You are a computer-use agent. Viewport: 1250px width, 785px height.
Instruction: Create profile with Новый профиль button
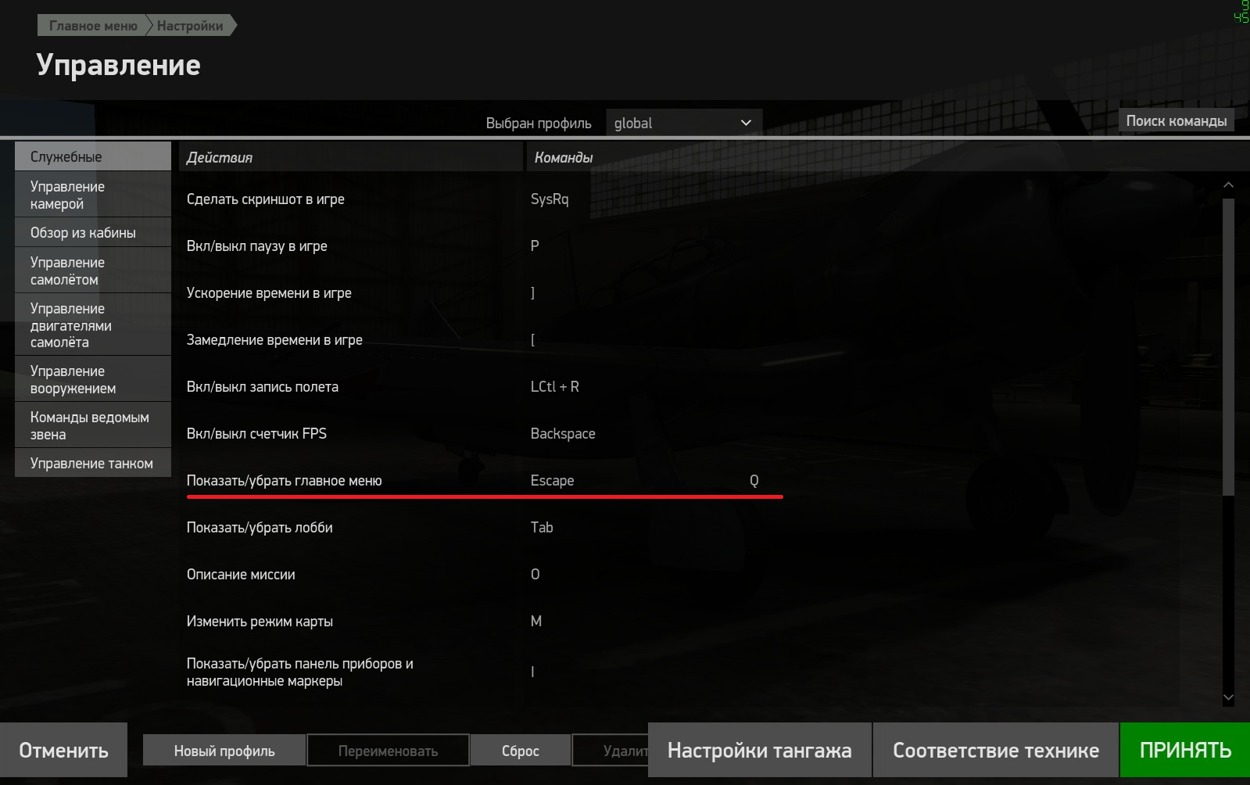pyautogui.click(x=224, y=751)
